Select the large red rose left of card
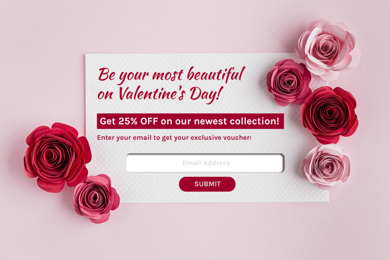390x260 pixels. pos(57,157)
